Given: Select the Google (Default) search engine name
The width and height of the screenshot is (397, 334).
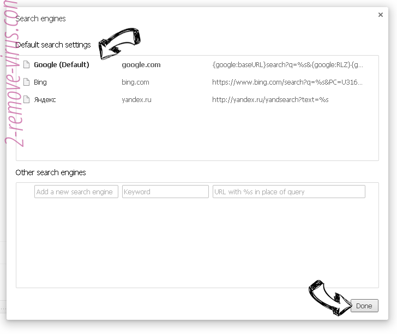Looking at the screenshot, I should point(61,65).
